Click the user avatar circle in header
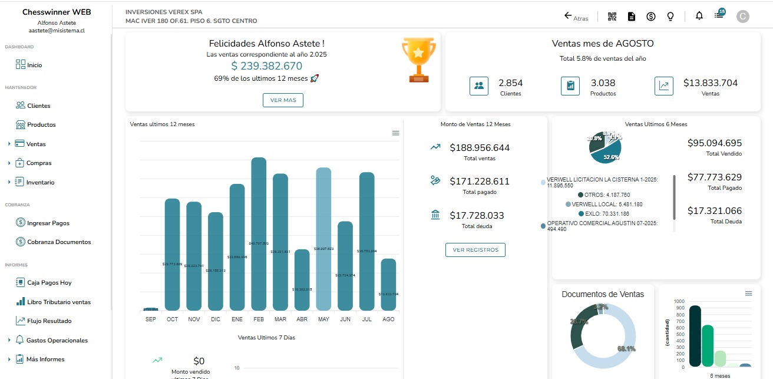 [x=743, y=17]
